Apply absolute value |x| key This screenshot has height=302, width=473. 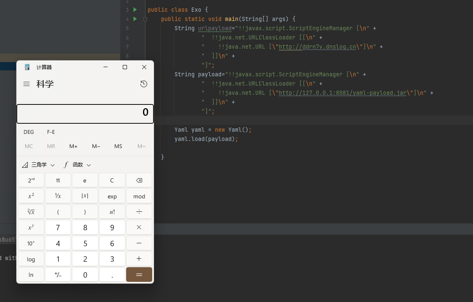pos(85,196)
